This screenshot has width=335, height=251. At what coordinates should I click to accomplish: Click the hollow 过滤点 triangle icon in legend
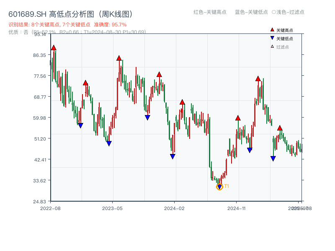tap(272, 46)
